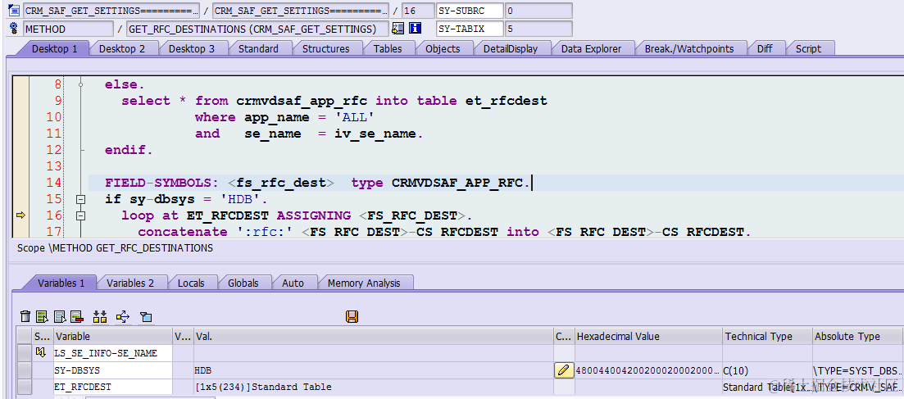This screenshot has width=904, height=399.
Task: Click the blue box with funnel icon
Action: point(146,316)
